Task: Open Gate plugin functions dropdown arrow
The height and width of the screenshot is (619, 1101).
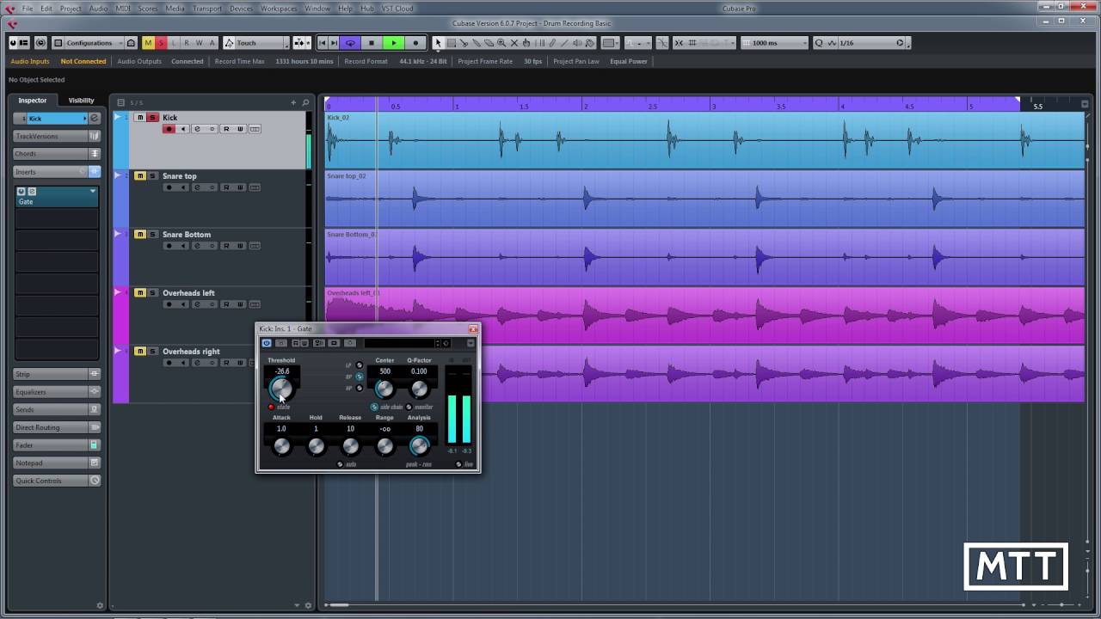Action: [x=471, y=343]
